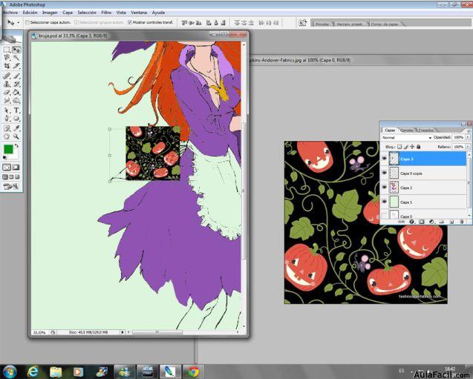473x379 pixels.
Task: Select the Rectangular Marquee tool
Action: (7, 50)
